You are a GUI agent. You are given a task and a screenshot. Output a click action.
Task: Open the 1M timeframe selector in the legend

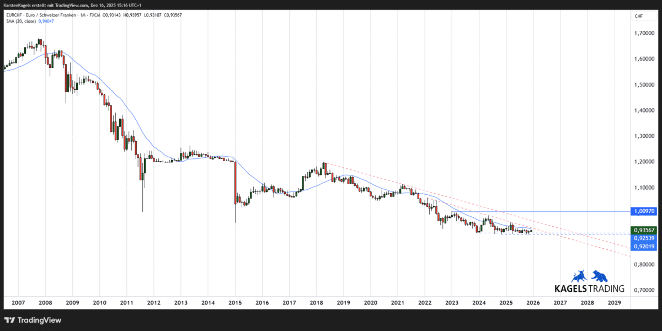pos(82,15)
